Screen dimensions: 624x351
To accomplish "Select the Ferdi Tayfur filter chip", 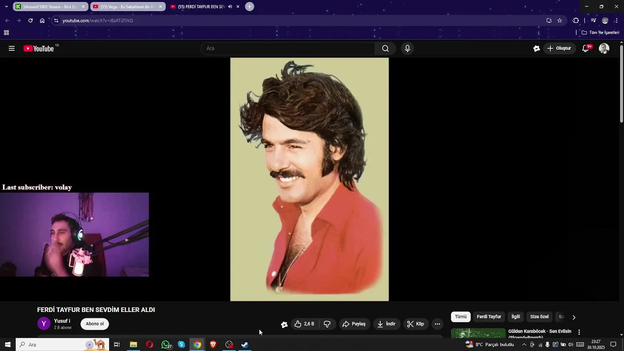I will [x=488, y=317].
